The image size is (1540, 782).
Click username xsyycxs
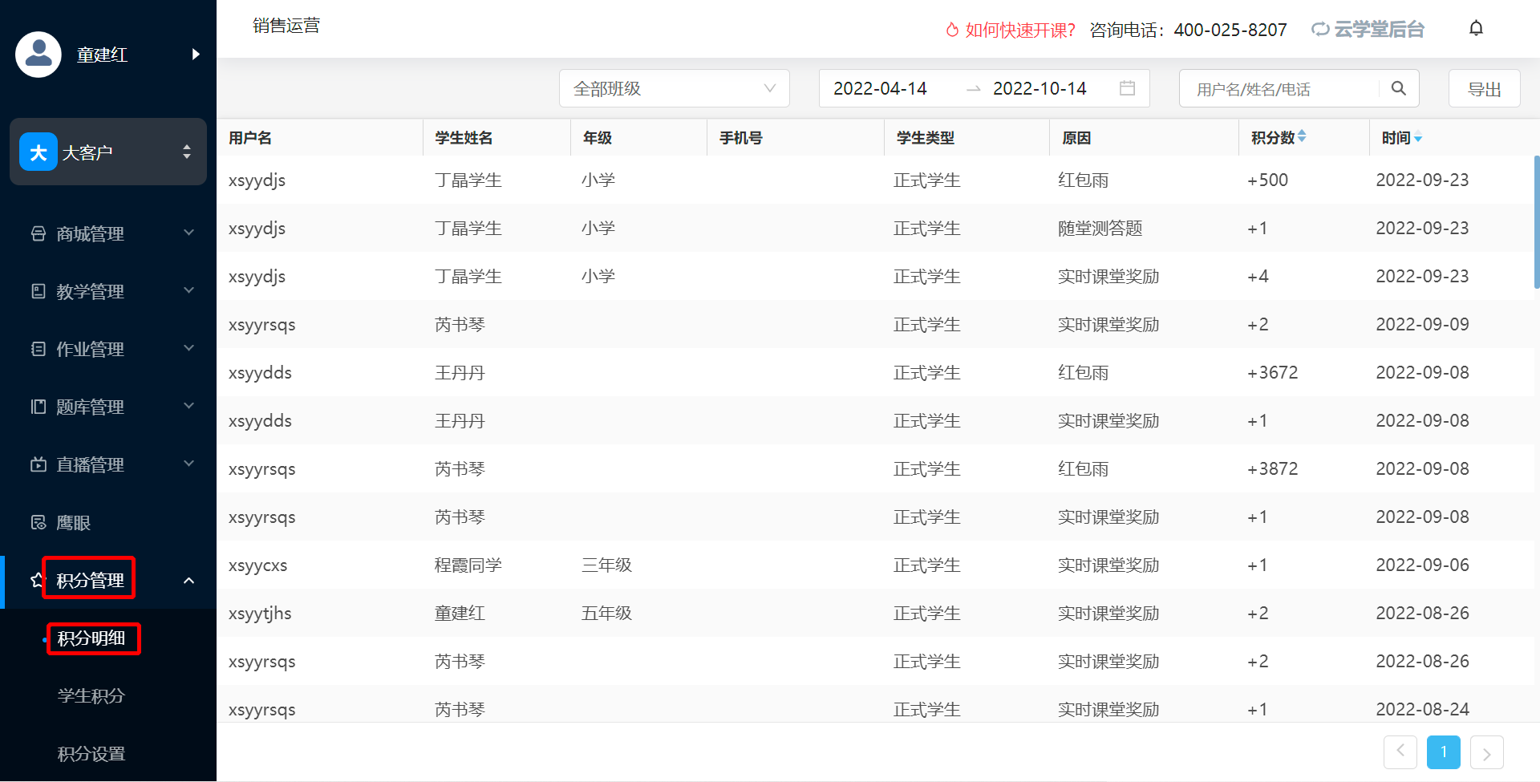(257, 565)
